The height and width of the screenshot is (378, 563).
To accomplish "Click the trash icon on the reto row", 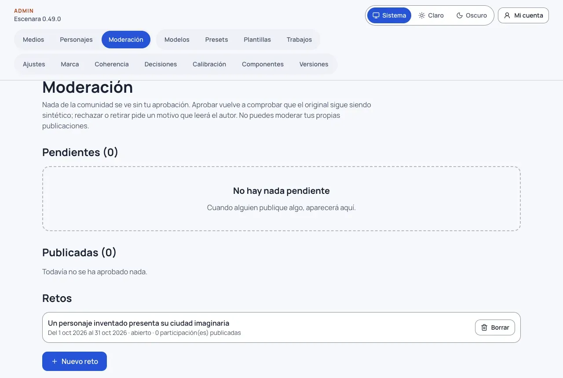I will pos(484,327).
